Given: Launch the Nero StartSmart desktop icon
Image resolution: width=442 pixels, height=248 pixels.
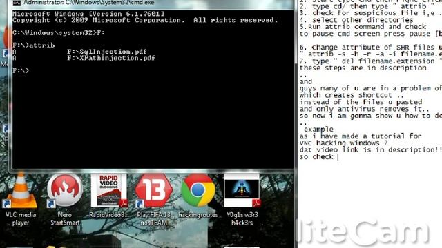Looking at the screenshot, I should click(x=65, y=200).
